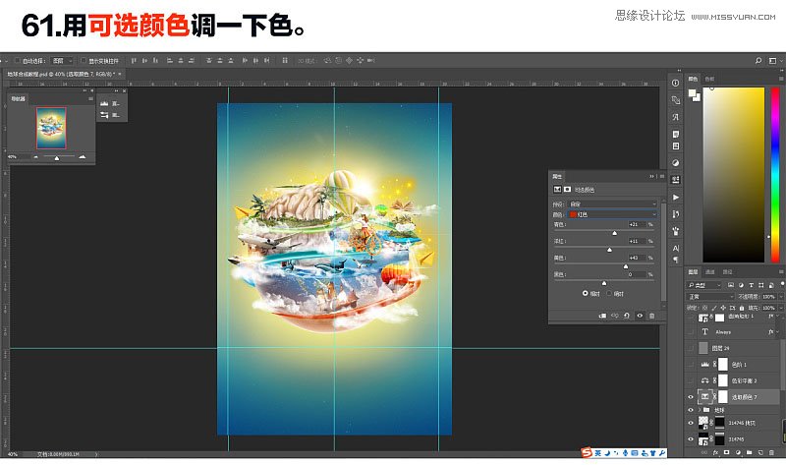This screenshot has width=786, height=465.
Task: Close the small floating icon panel
Action: coord(125,90)
